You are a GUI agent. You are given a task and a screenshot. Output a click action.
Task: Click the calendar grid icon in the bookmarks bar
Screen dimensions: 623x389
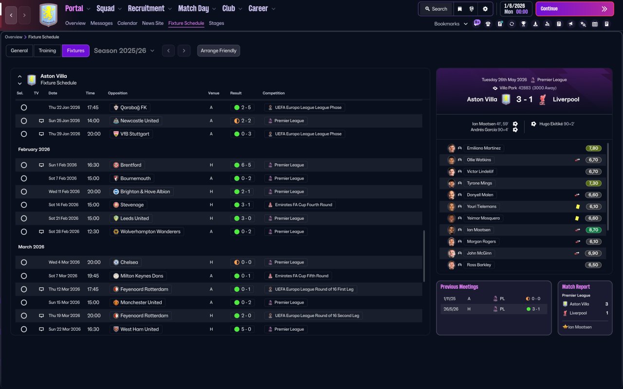pyautogui.click(x=595, y=24)
